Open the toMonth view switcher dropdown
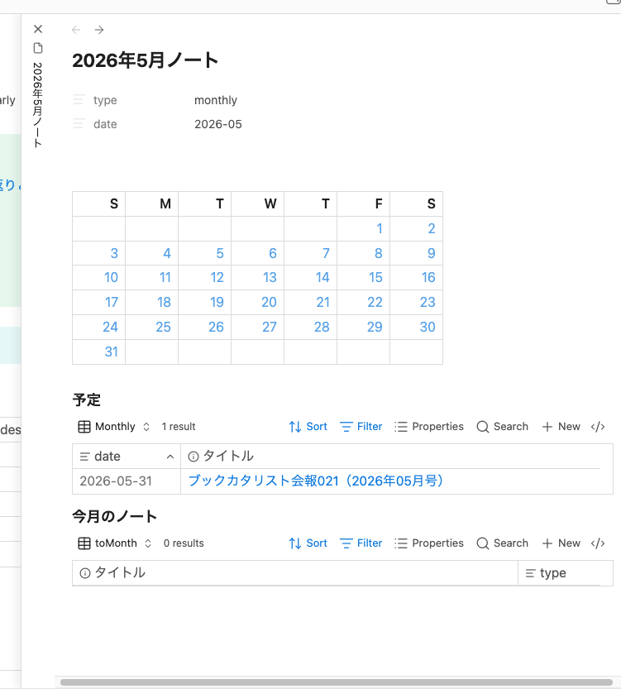Screen dimensions: 621x689 pos(116,543)
